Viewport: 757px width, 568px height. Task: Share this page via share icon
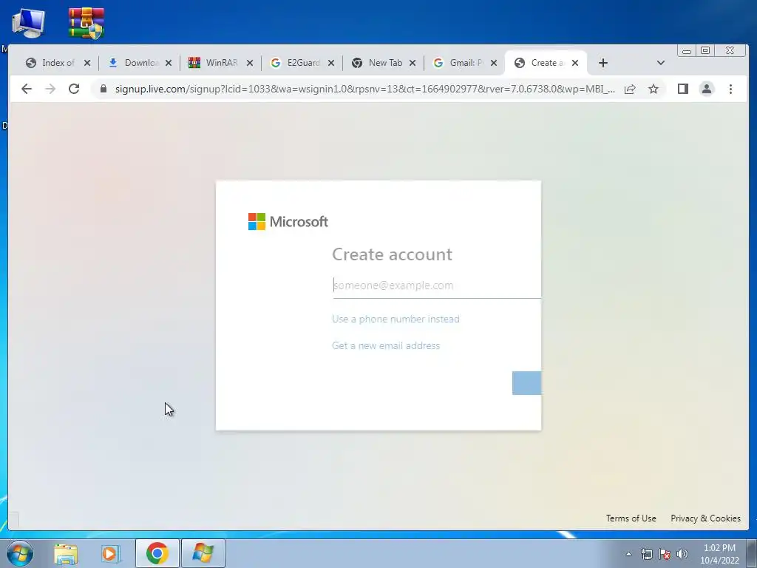[x=630, y=89]
